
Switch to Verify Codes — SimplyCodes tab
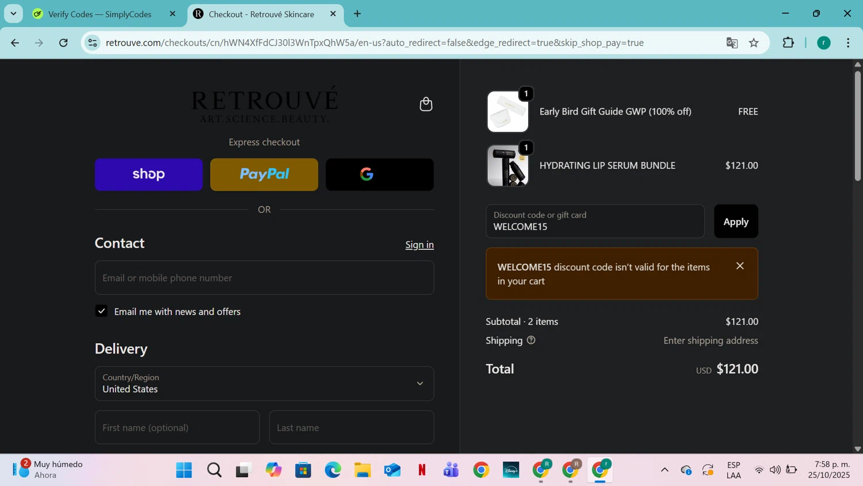99,14
